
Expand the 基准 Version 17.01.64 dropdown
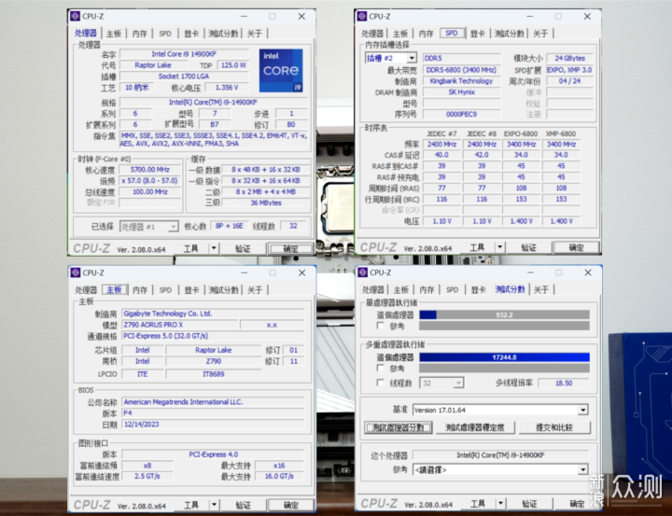[582, 411]
